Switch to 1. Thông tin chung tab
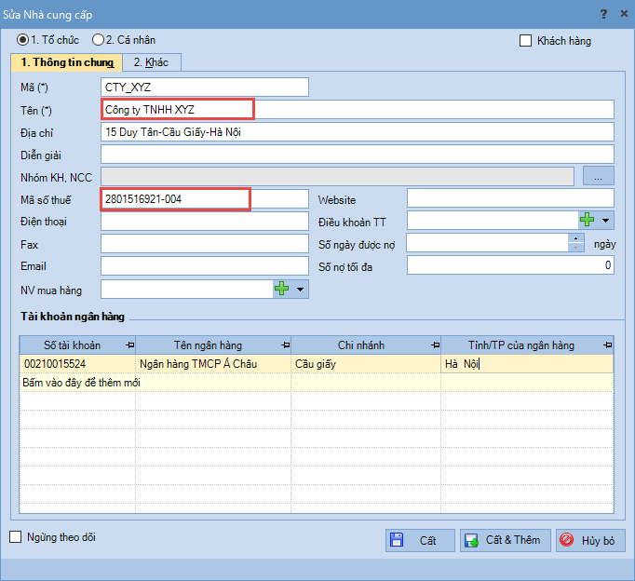 [67, 62]
